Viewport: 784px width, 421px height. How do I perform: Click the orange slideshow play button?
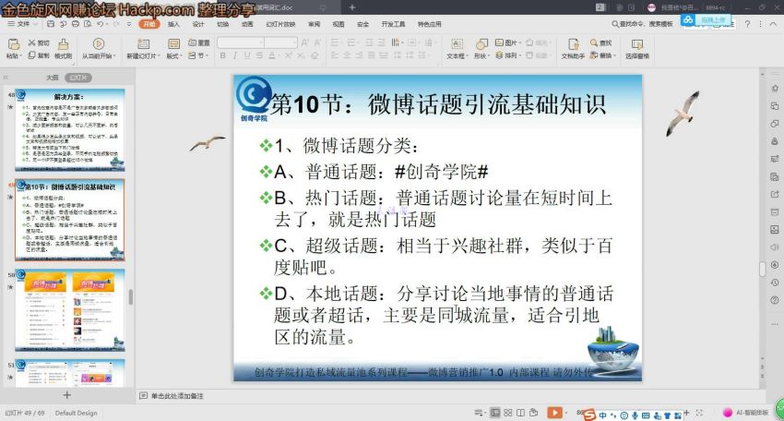[x=554, y=413]
